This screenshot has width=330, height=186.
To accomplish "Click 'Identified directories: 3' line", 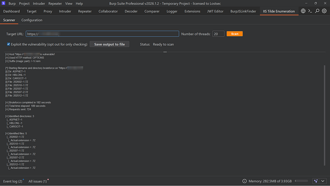I will [20, 116].
